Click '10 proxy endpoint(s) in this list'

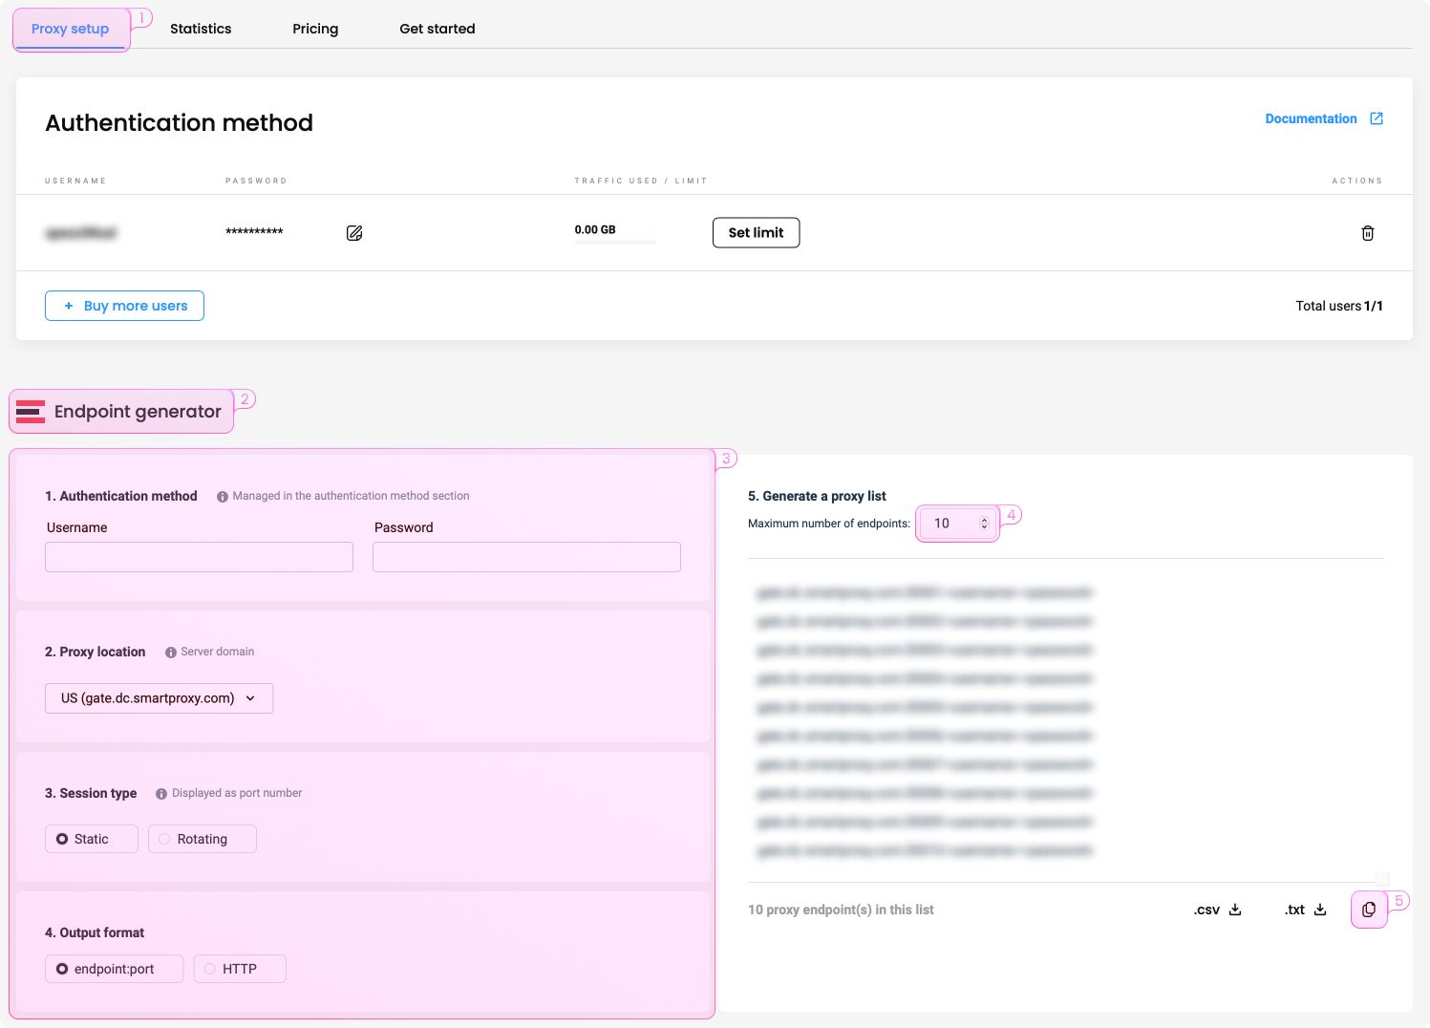[841, 910]
